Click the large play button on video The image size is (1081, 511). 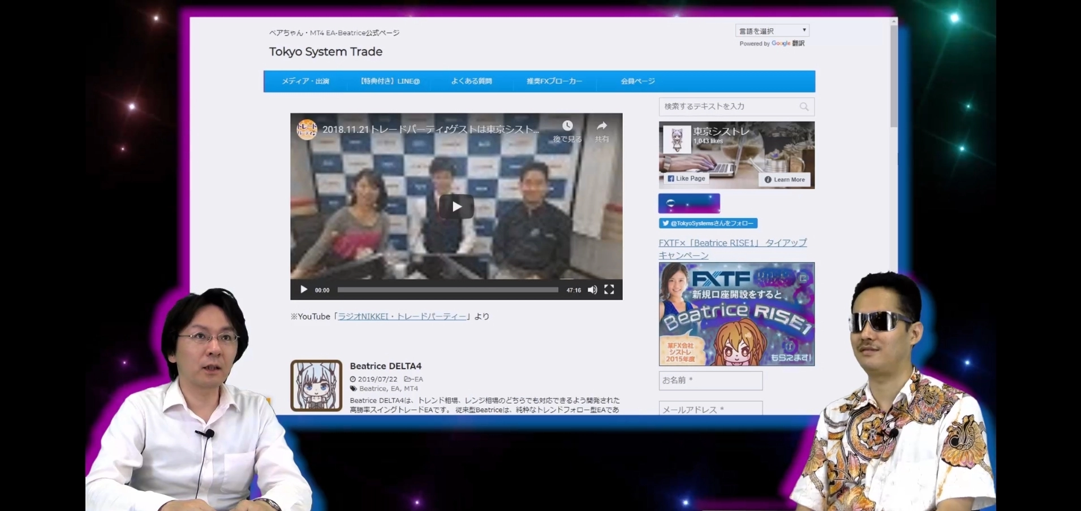tap(456, 207)
